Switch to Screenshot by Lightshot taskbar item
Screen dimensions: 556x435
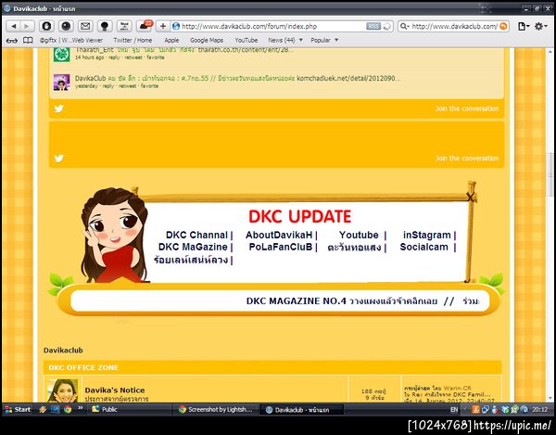point(216,409)
